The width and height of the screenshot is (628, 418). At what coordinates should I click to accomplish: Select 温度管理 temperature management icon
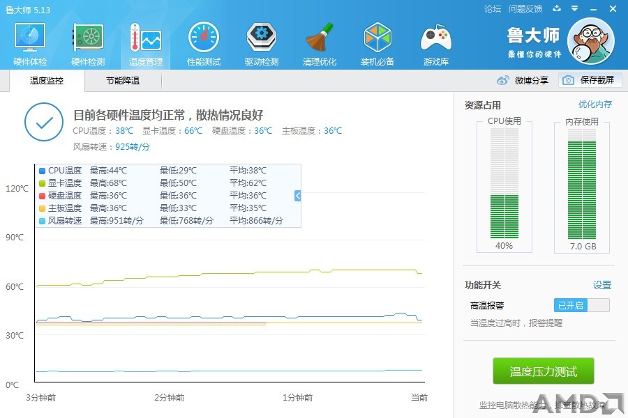pos(146,44)
